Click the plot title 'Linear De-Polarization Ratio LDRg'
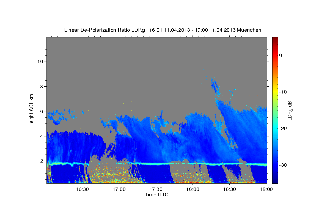 coord(105,30)
